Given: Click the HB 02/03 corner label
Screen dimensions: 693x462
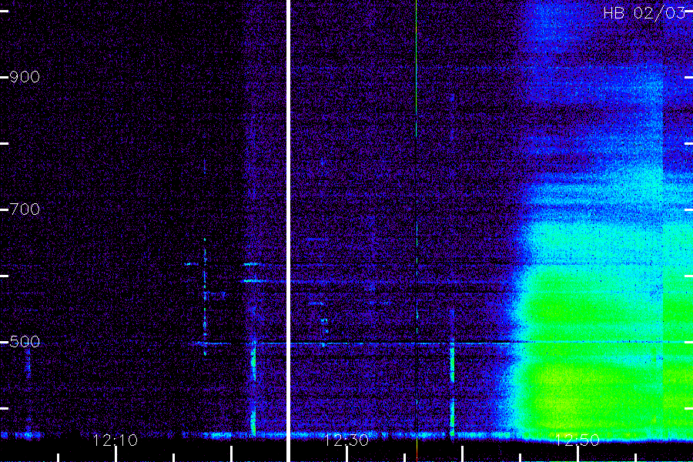Looking at the screenshot, I should click(x=644, y=13).
